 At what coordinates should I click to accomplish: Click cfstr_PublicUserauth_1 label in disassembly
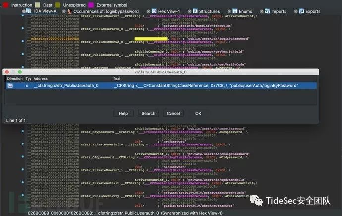click(102, 55)
